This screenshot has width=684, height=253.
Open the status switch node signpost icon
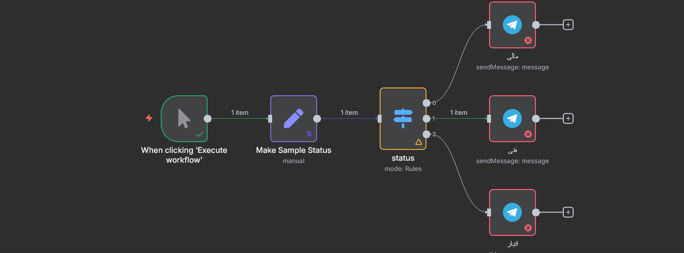(403, 118)
